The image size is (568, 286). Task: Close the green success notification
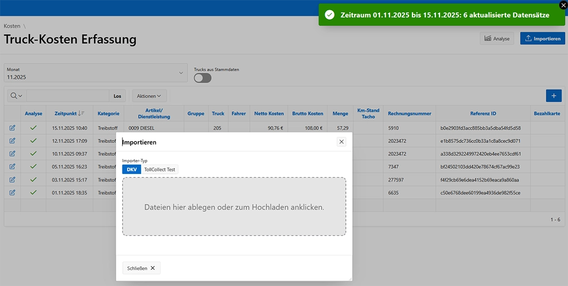click(563, 5)
